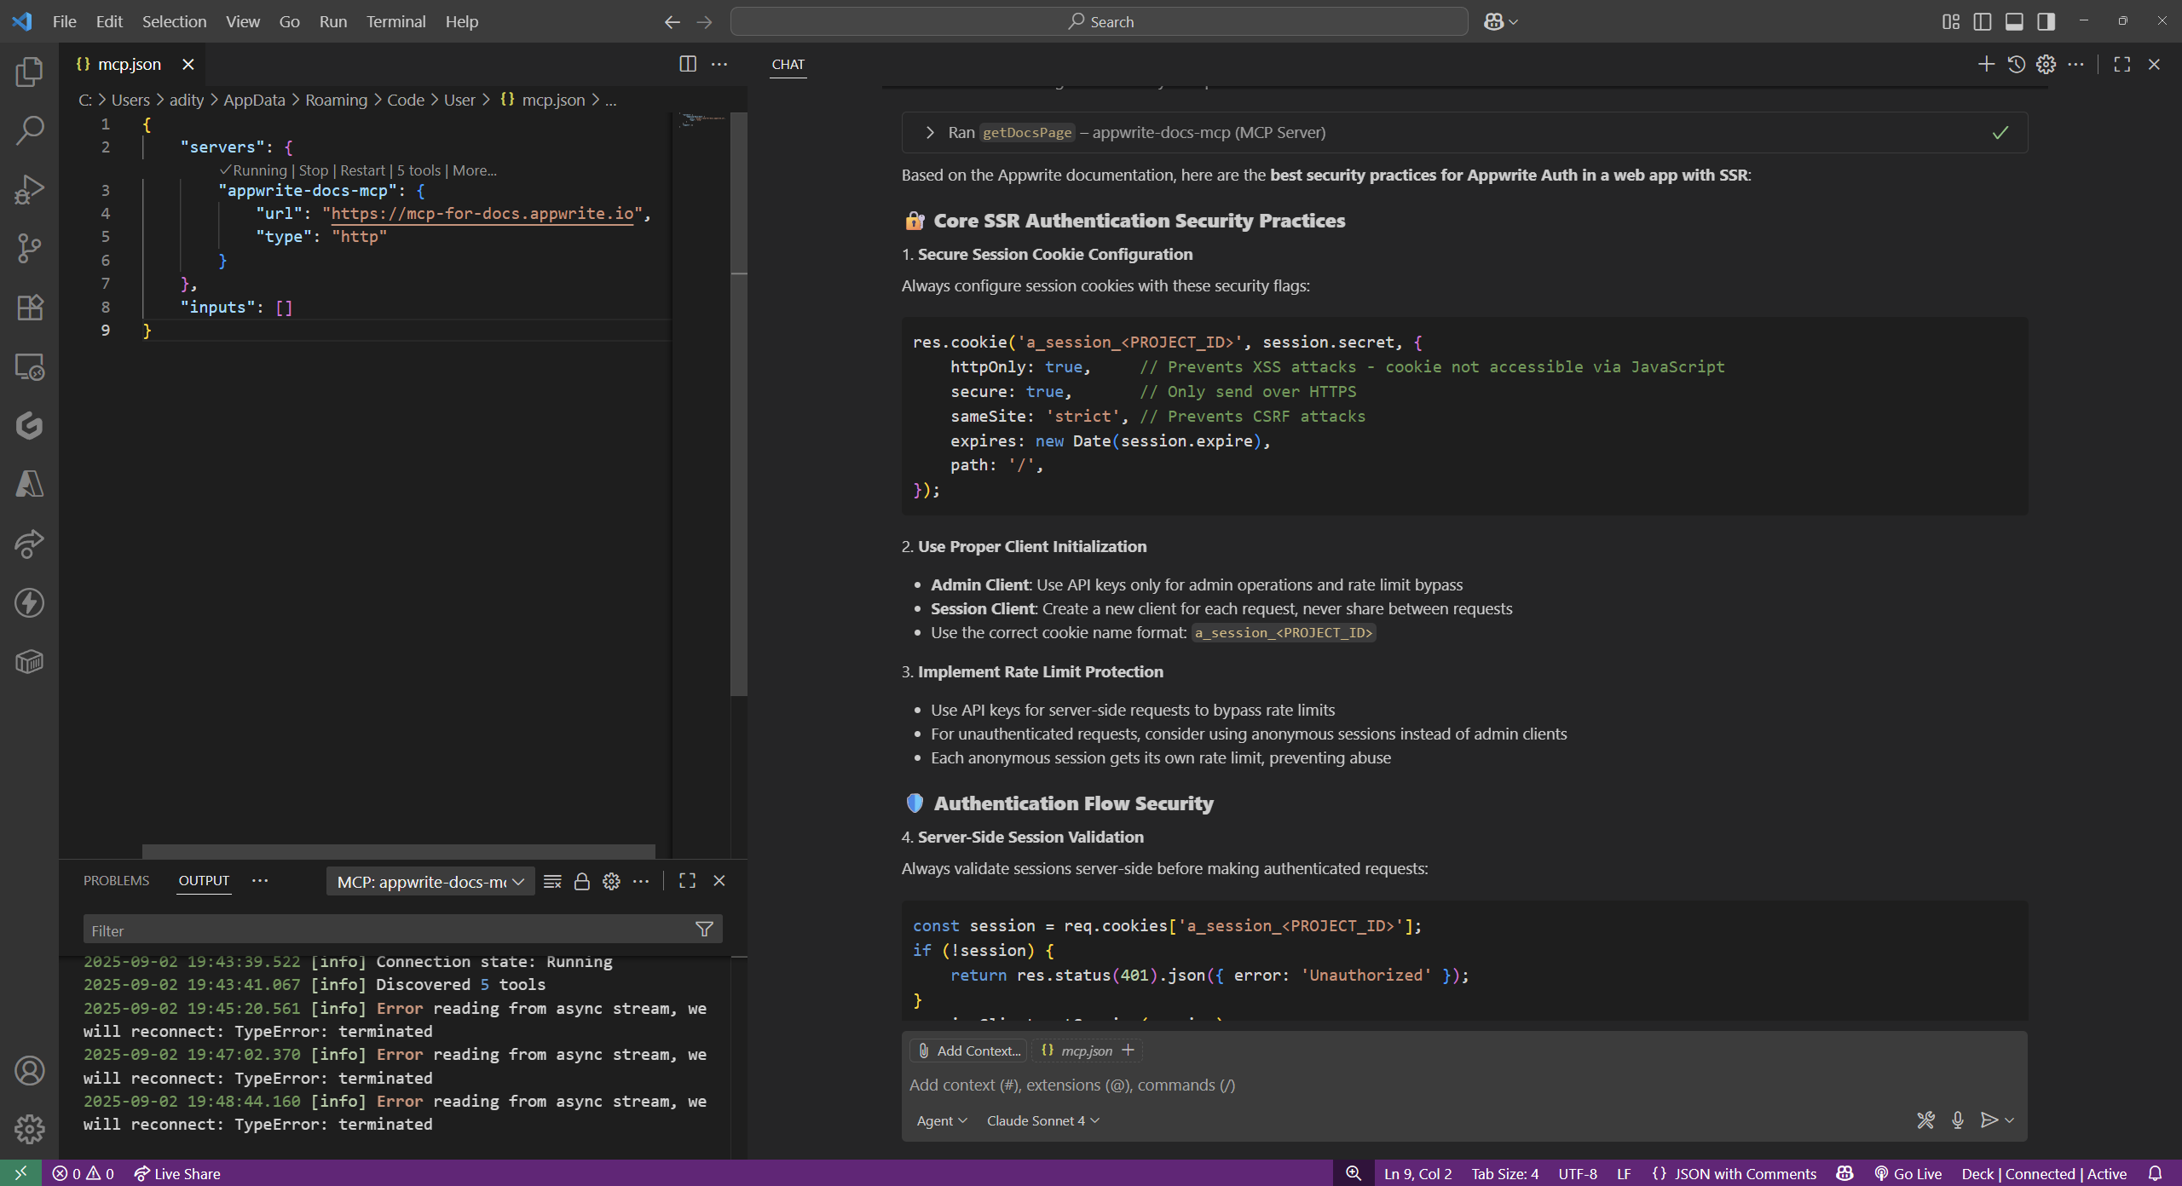Image resolution: width=2182 pixels, height=1186 pixels.
Task: Split the mcp.json editor right
Action: point(688,64)
